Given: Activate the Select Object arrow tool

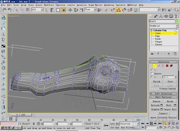Looking at the screenshot, I should click(x=47, y=10).
